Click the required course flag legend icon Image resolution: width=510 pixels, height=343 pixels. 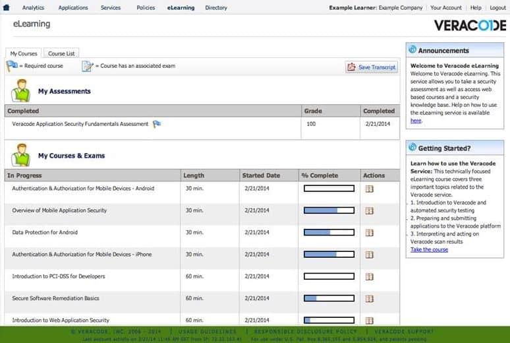(12, 66)
